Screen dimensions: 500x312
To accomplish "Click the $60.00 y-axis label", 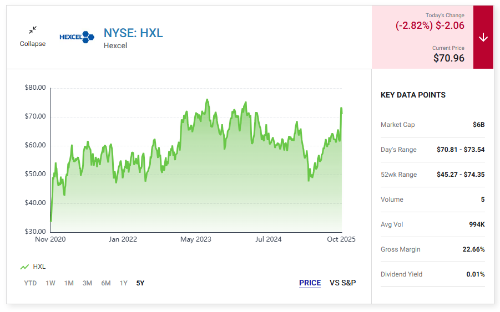I will pos(36,145).
